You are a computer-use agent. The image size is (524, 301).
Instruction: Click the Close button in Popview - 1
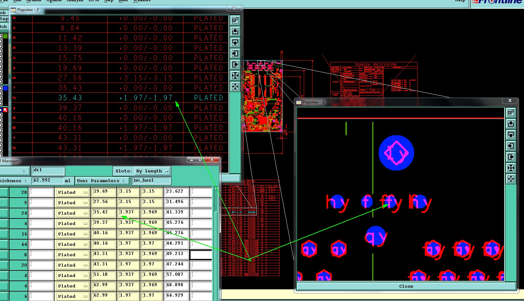(x=406, y=287)
